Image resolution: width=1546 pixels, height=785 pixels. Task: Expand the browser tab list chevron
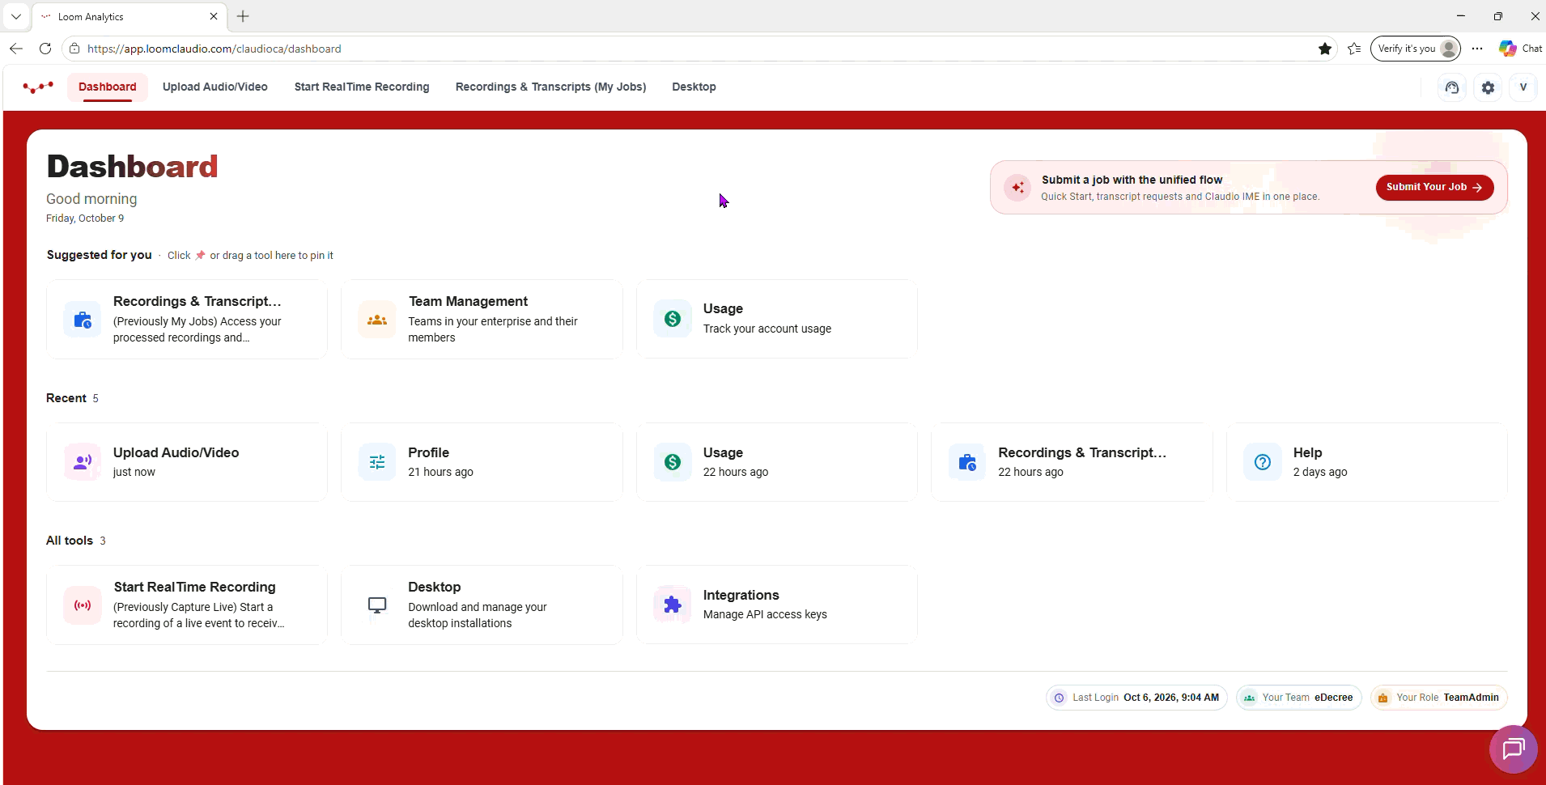pos(15,16)
